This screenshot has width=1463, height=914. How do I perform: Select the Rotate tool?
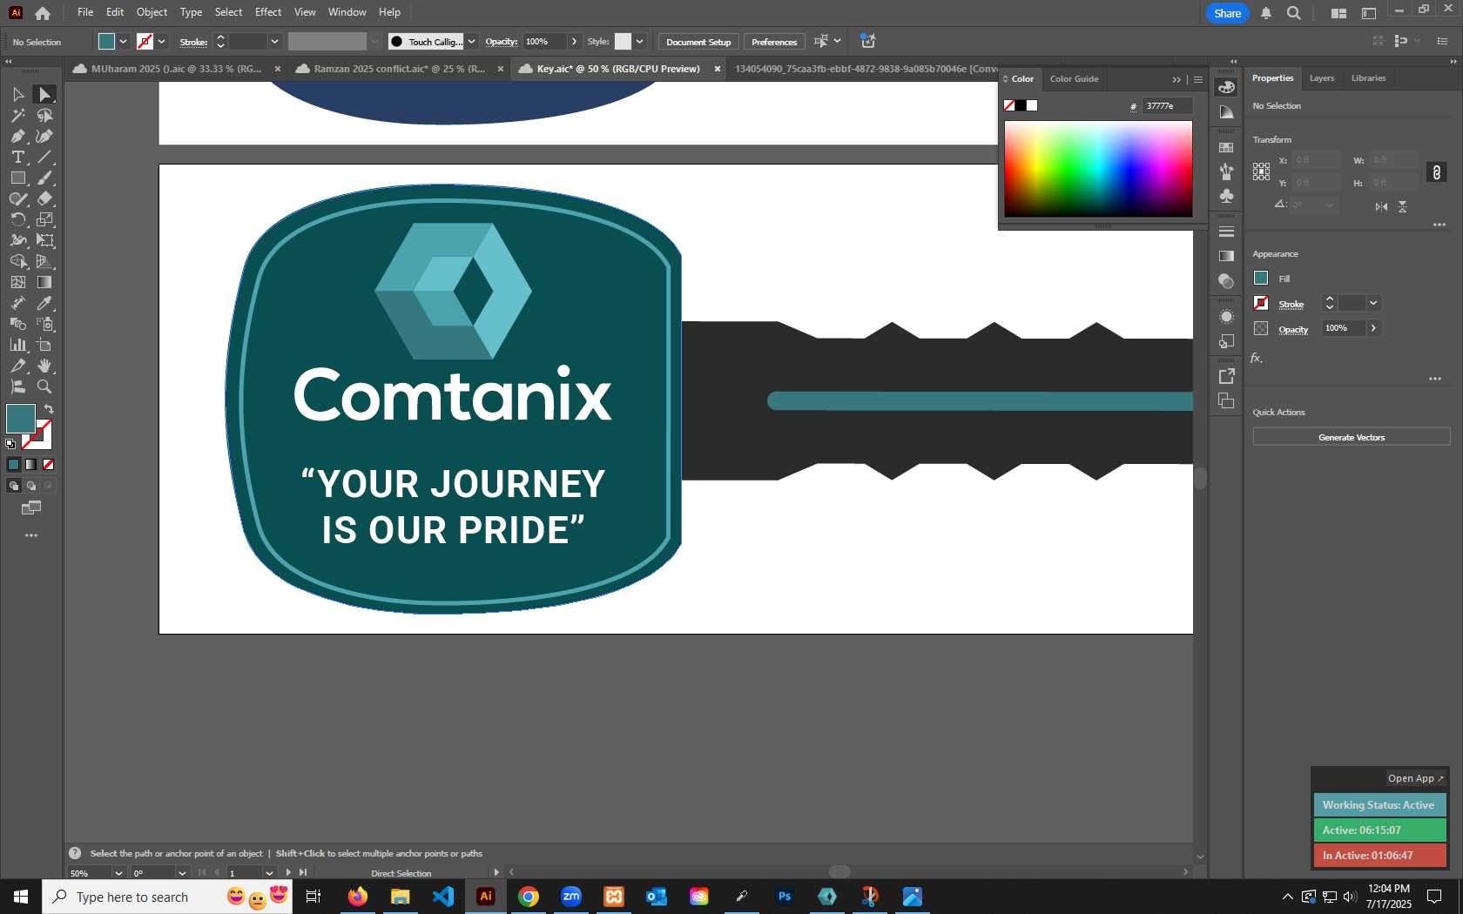(x=17, y=219)
